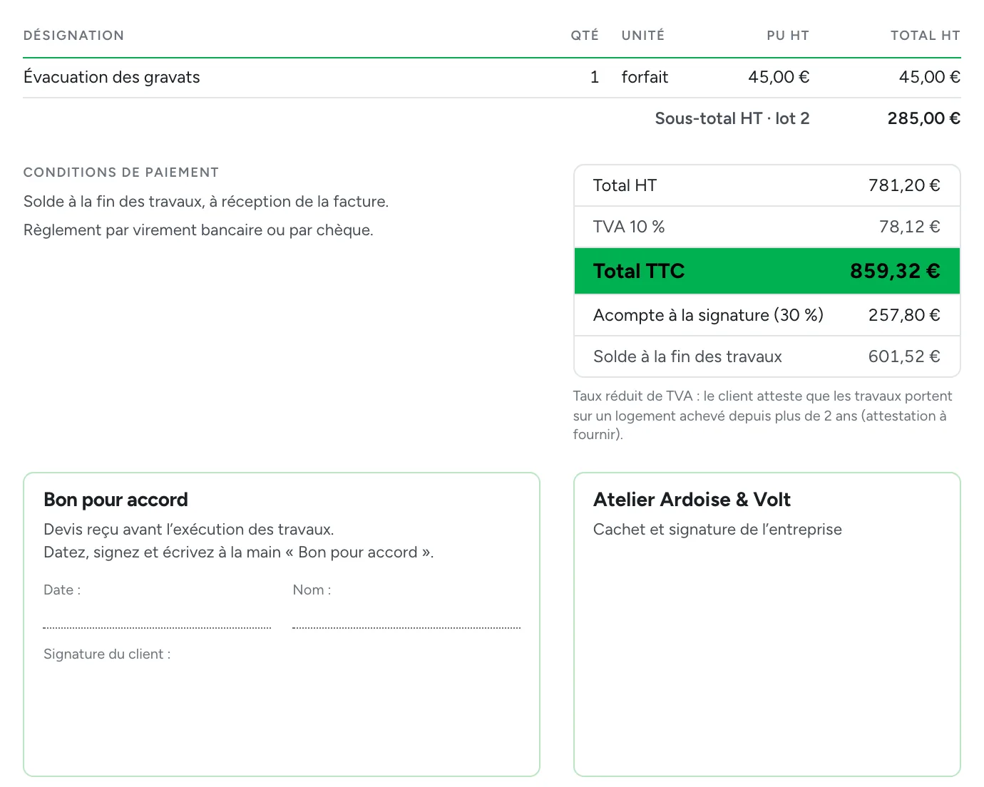This screenshot has height=787, width=984.
Task: Click the 'Signature du client :' label
Action: pyautogui.click(x=107, y=654)
